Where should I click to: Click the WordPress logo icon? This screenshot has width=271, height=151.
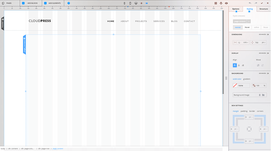[x=221, y=3]
